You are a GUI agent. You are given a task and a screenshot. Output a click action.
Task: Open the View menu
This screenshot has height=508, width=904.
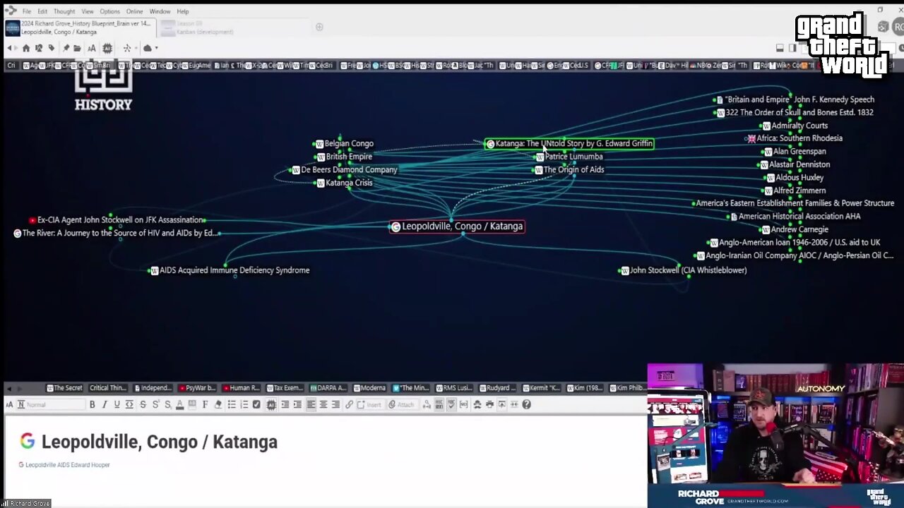point(88,11)
